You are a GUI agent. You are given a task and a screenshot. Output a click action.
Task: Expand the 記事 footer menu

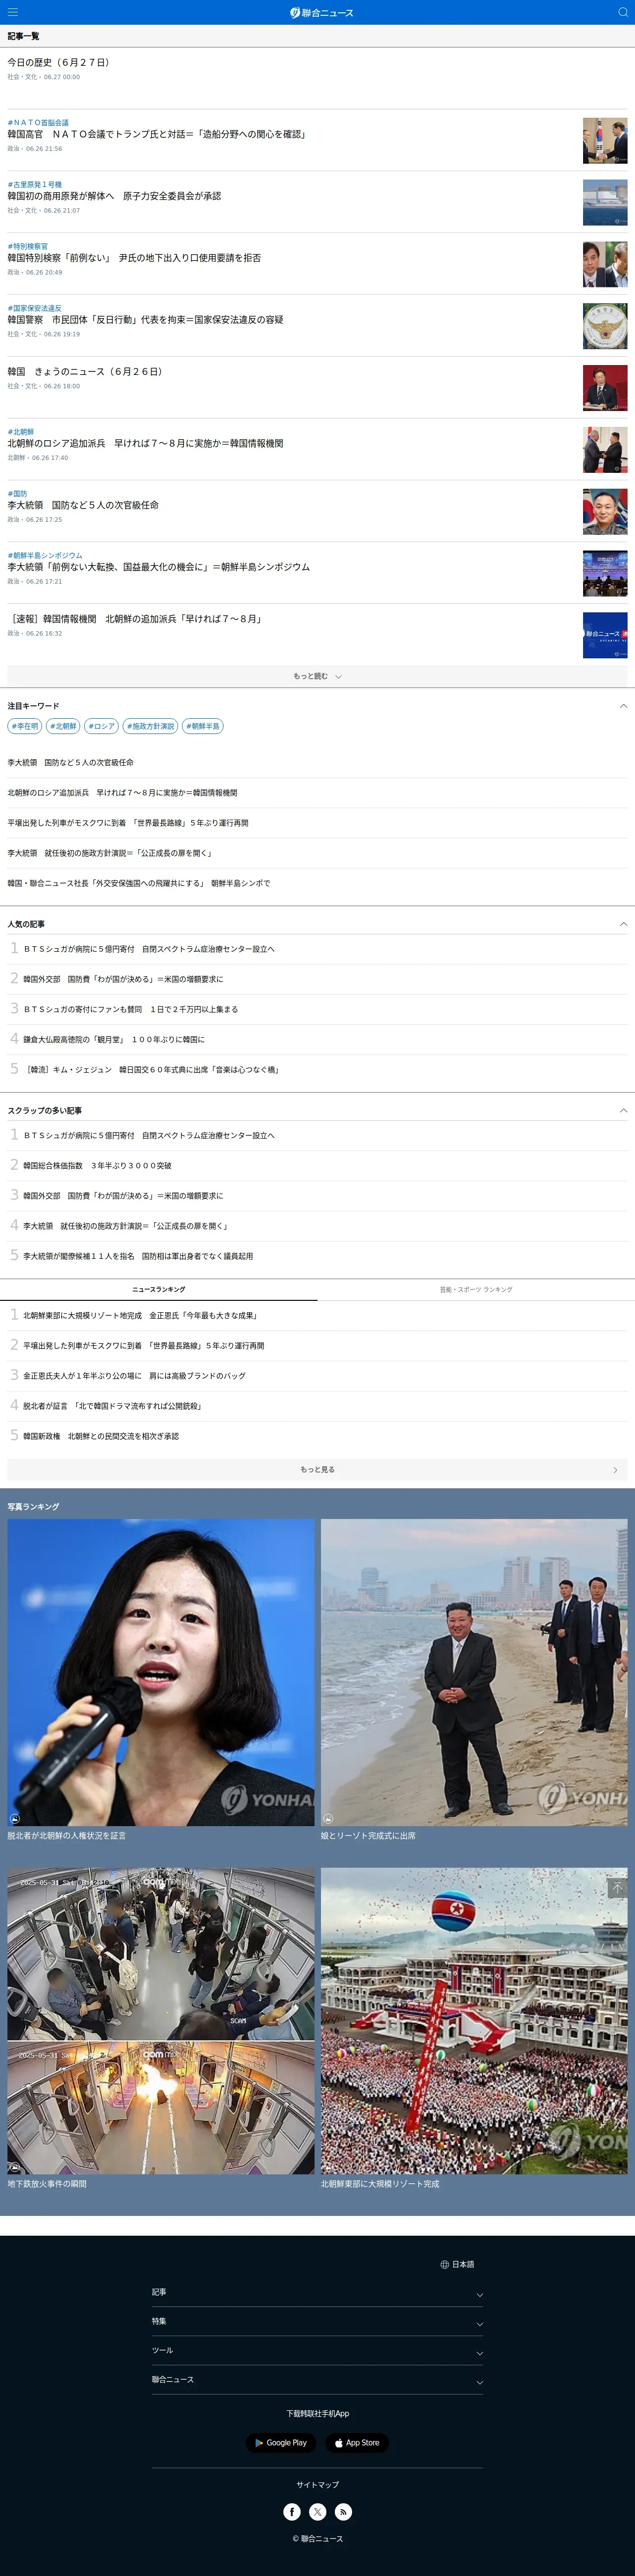coord(317,2292)
